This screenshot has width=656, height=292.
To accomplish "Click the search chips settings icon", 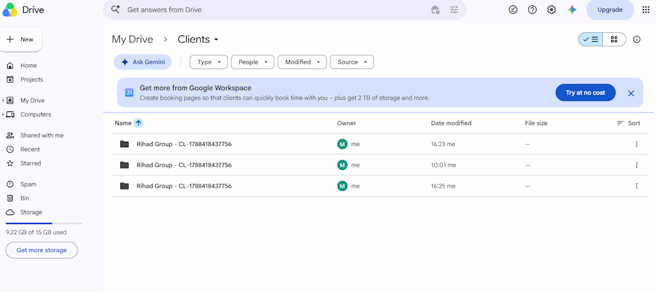I will tap(435, 10).
